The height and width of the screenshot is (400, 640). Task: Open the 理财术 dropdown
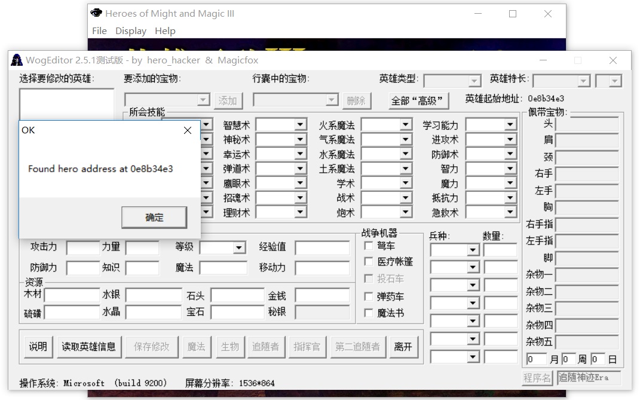point(300,212)
